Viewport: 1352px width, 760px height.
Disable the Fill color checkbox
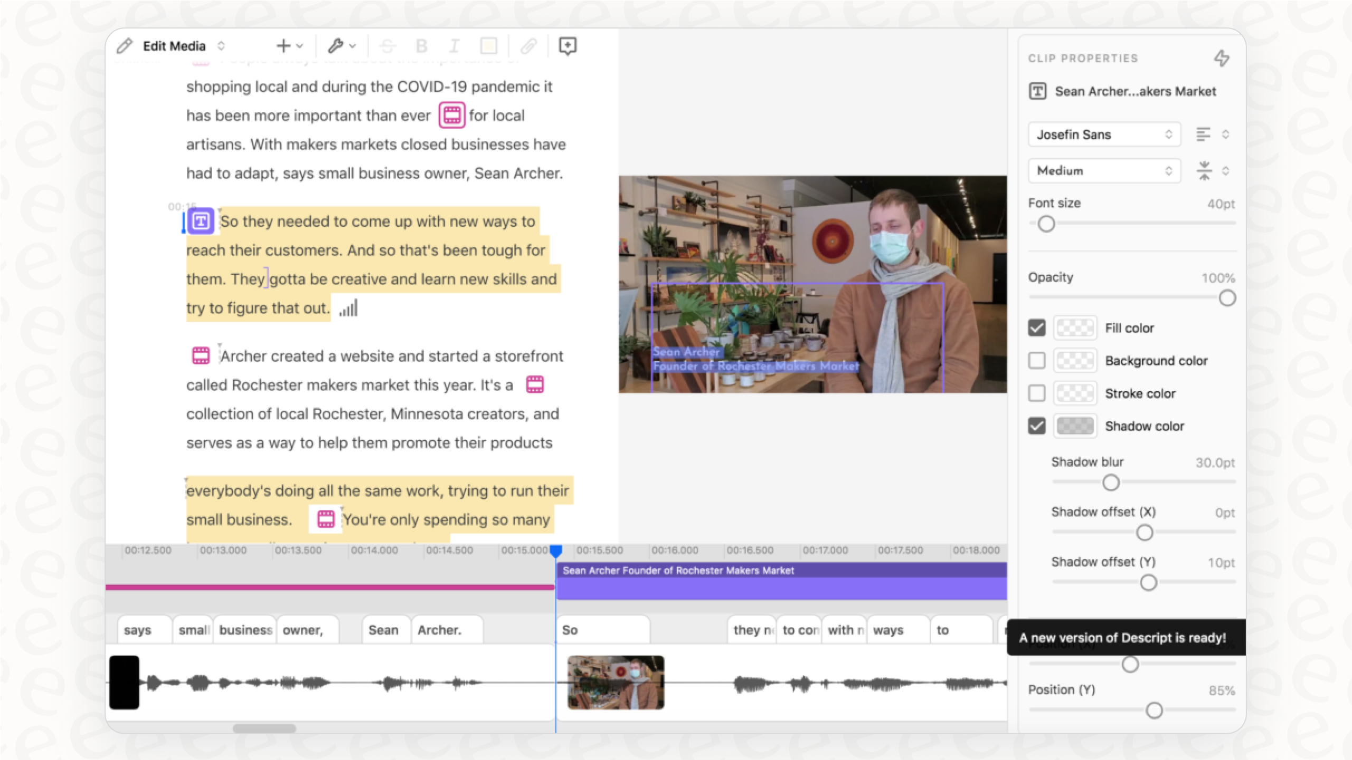(x=1036, y=328)
